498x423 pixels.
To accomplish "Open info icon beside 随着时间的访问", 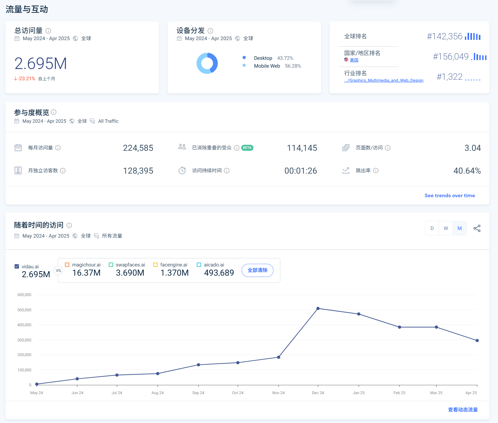I will tap(69, 225).
